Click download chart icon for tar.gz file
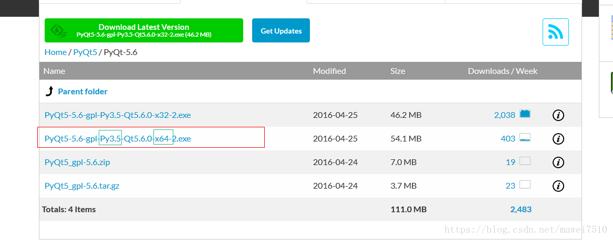The width and height of the screenshot is (613, 240). [x=525, y=185]
